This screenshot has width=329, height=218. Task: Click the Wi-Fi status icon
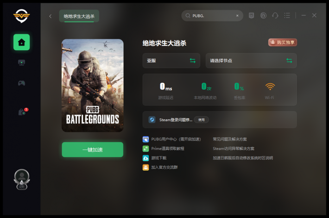pos(270,86)
